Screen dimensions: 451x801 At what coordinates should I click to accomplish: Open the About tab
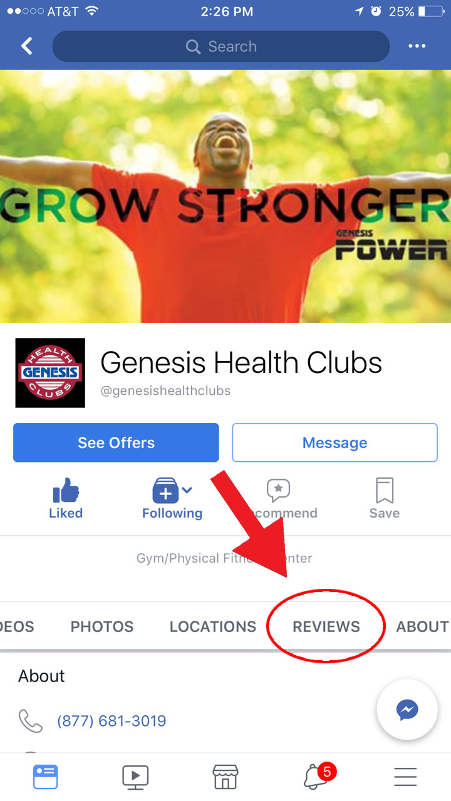pos(423,626)
